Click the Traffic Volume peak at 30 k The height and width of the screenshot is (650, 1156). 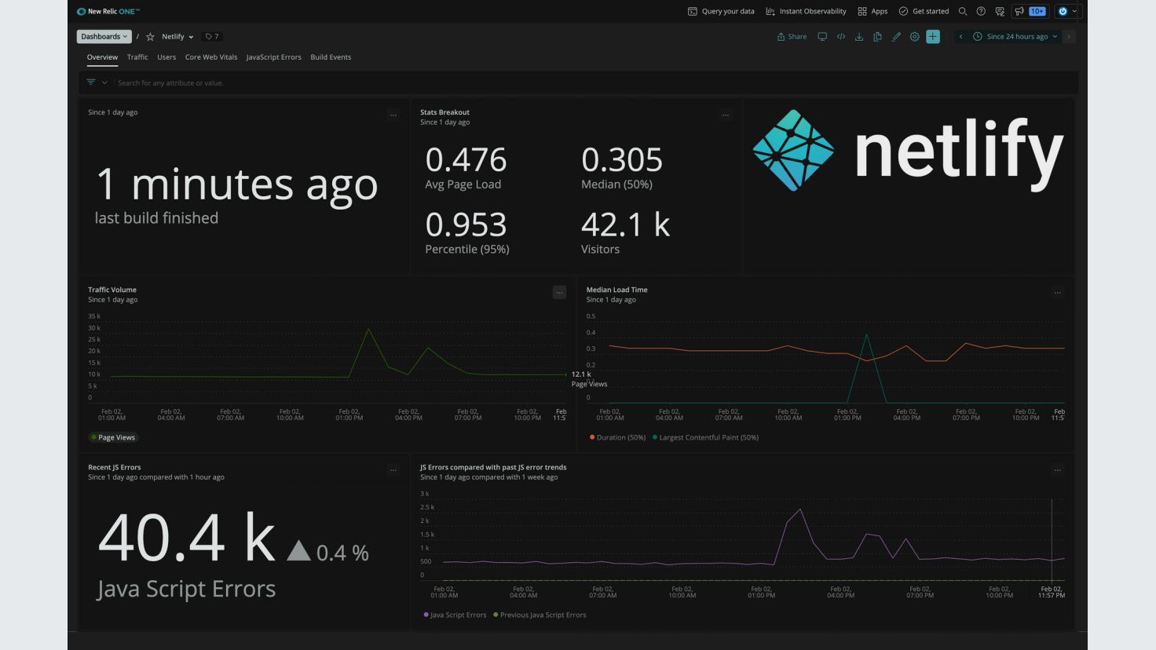click(368, 329)
